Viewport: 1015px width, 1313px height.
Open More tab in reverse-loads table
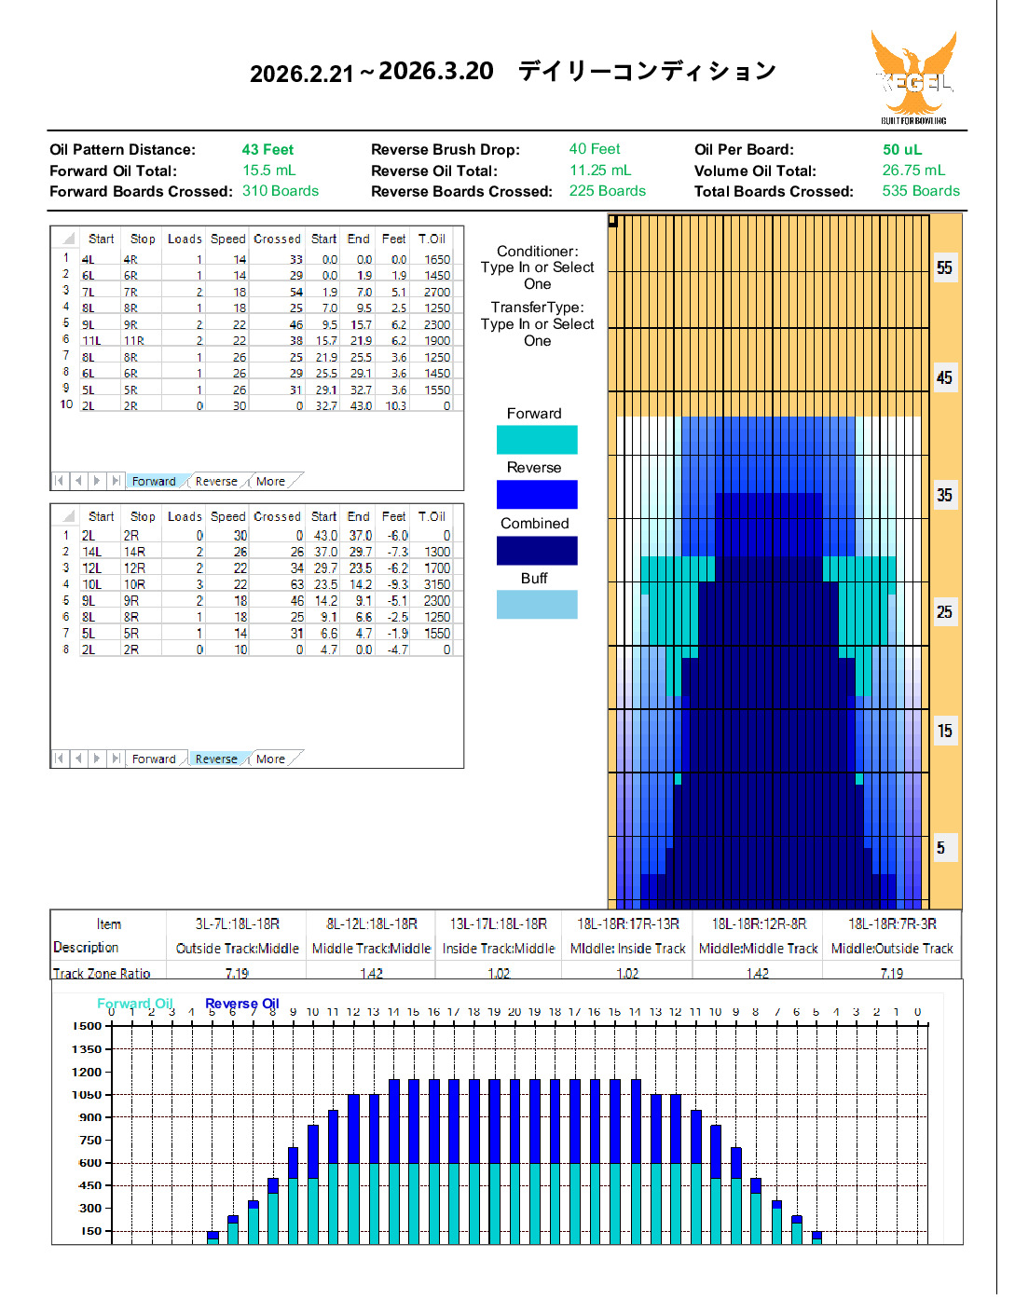pos(270,759)
